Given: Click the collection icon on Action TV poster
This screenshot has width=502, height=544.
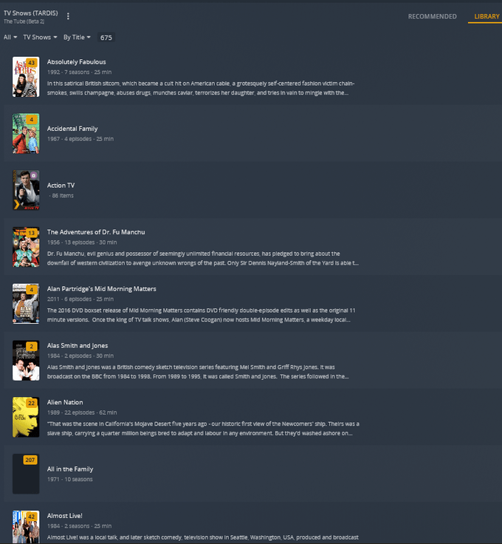Looking at the screenshot, I should click(x=34, y=176).
